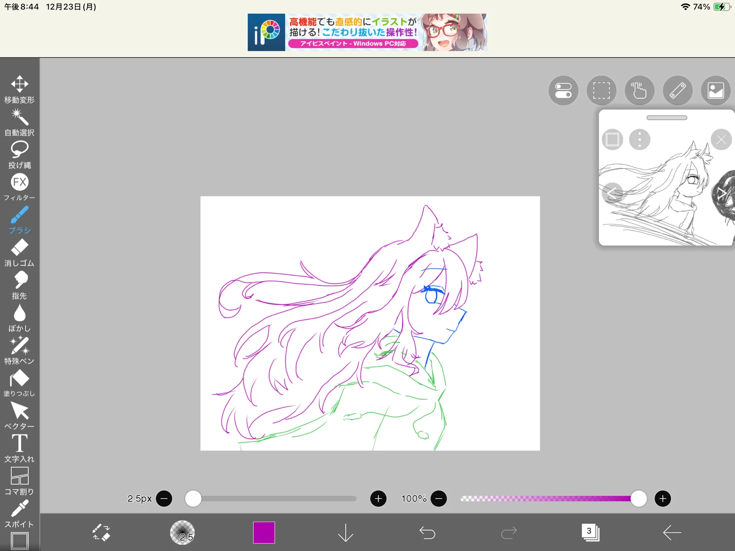Screen dimensions: 735x551
Task: Undo the last stroke
Action: [427, 532]
